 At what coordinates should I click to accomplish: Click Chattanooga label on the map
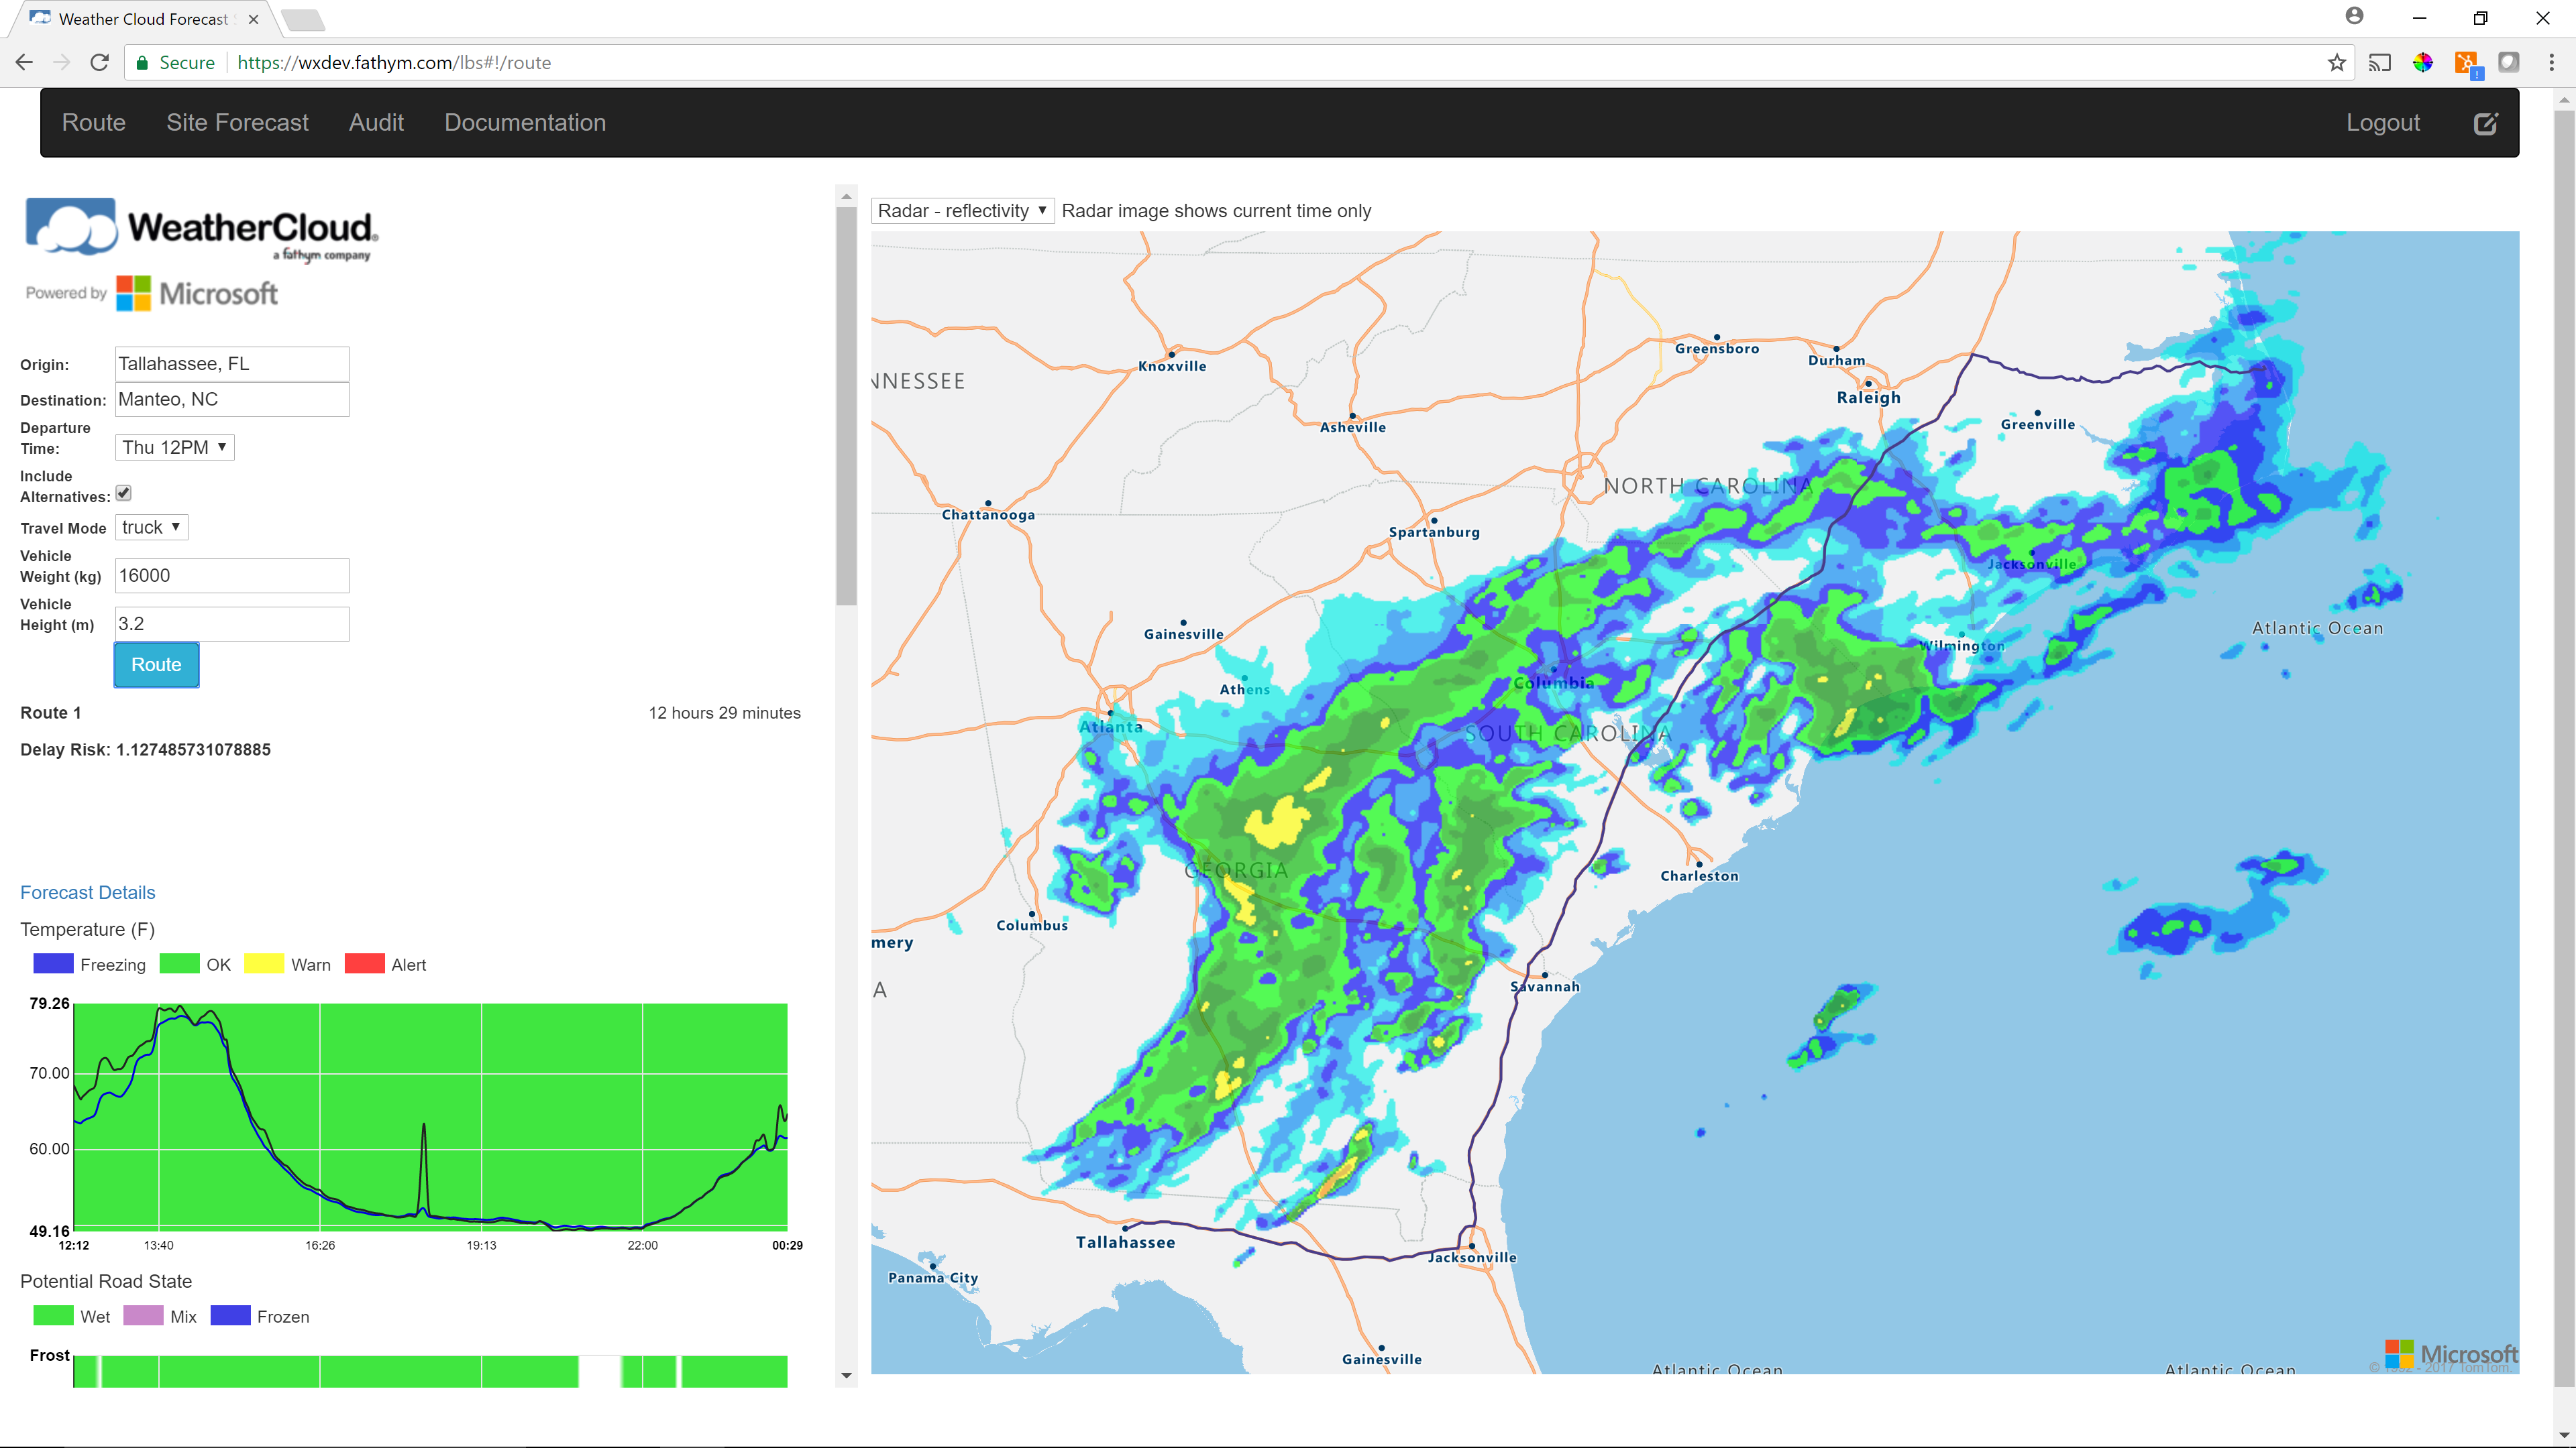coord(988,515)
